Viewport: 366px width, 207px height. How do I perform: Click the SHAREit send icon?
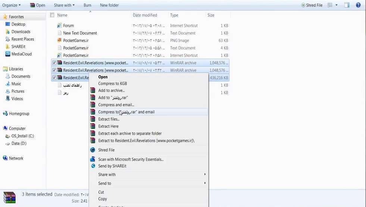[93, 166]
